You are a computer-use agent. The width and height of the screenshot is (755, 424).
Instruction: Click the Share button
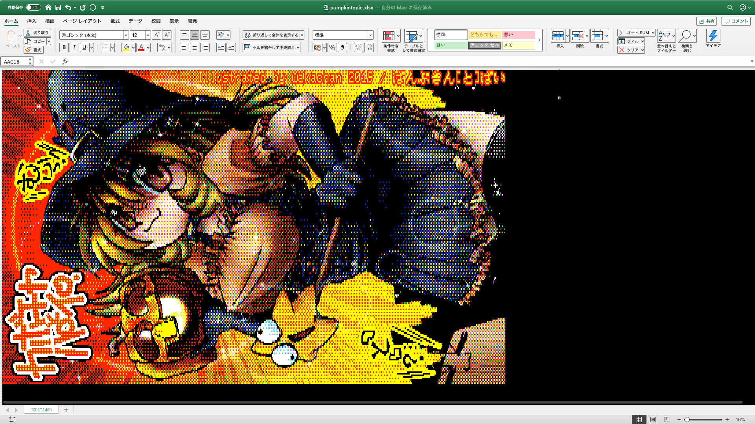[x=707, y=21]
